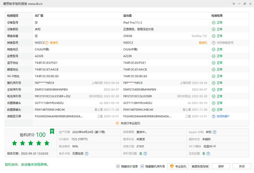The height and width of the screenshot is (173, 254).
Task: Copy report with 截图到剪贴板 button
Action: coord(200,166)
